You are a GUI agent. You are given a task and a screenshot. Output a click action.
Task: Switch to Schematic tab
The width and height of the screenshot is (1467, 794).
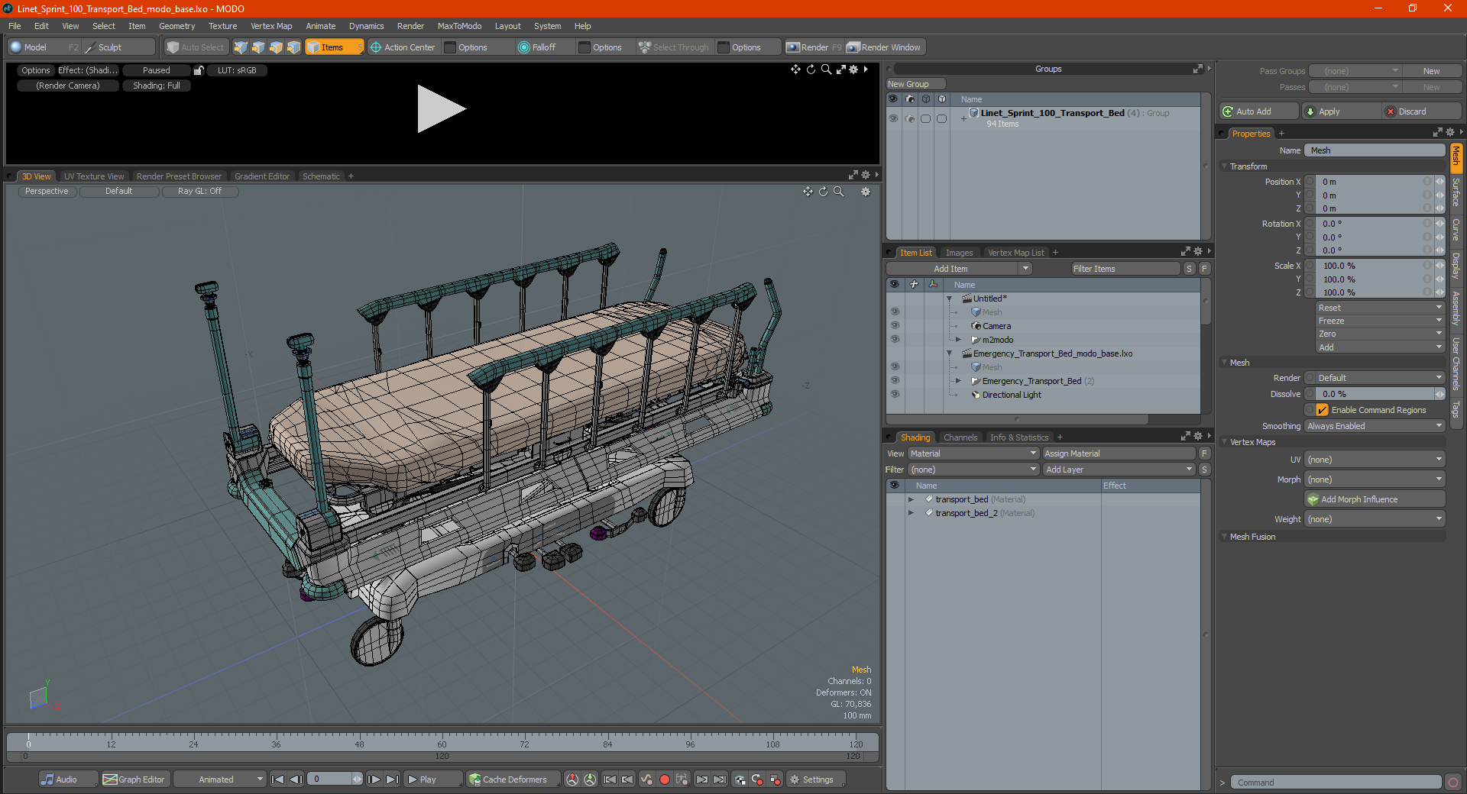point(321,176)
